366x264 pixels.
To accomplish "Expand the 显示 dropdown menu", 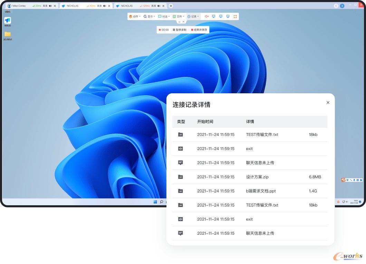I will 149,16.
